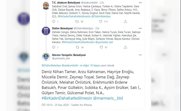This screenshot has width=181, height=111.
Task: Open the Mersin Yenişehir Belediyesi avatar
Action: pos(46,56)
